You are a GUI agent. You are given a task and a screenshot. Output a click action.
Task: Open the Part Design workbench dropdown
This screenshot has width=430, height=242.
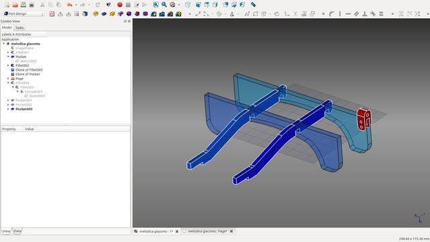pyautogui.click(x=24, y=13)
